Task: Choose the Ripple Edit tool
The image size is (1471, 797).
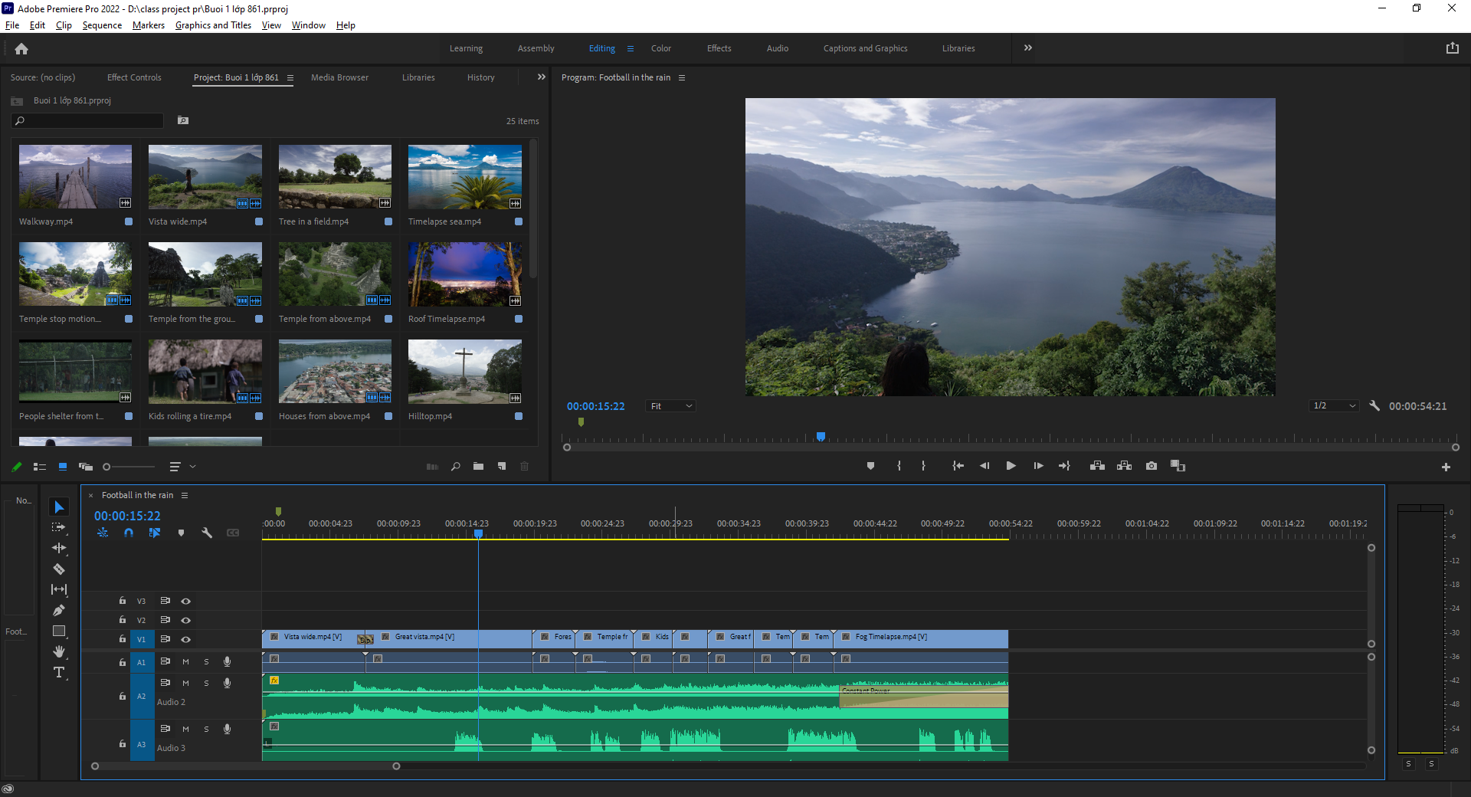Action: click(x=59, y=548)
